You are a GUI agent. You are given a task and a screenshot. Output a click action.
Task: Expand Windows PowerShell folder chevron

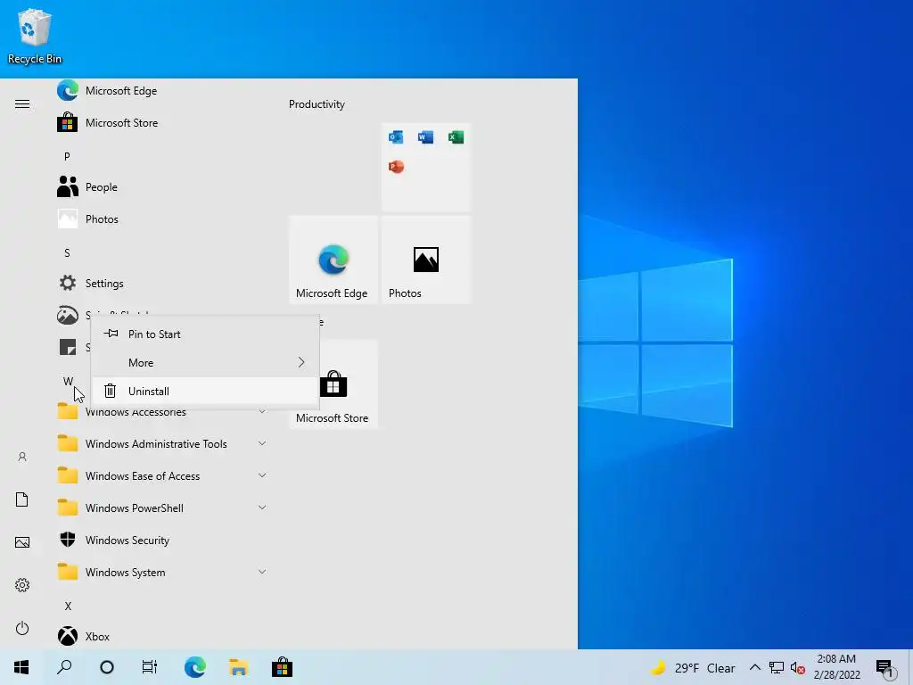[262, 508]
